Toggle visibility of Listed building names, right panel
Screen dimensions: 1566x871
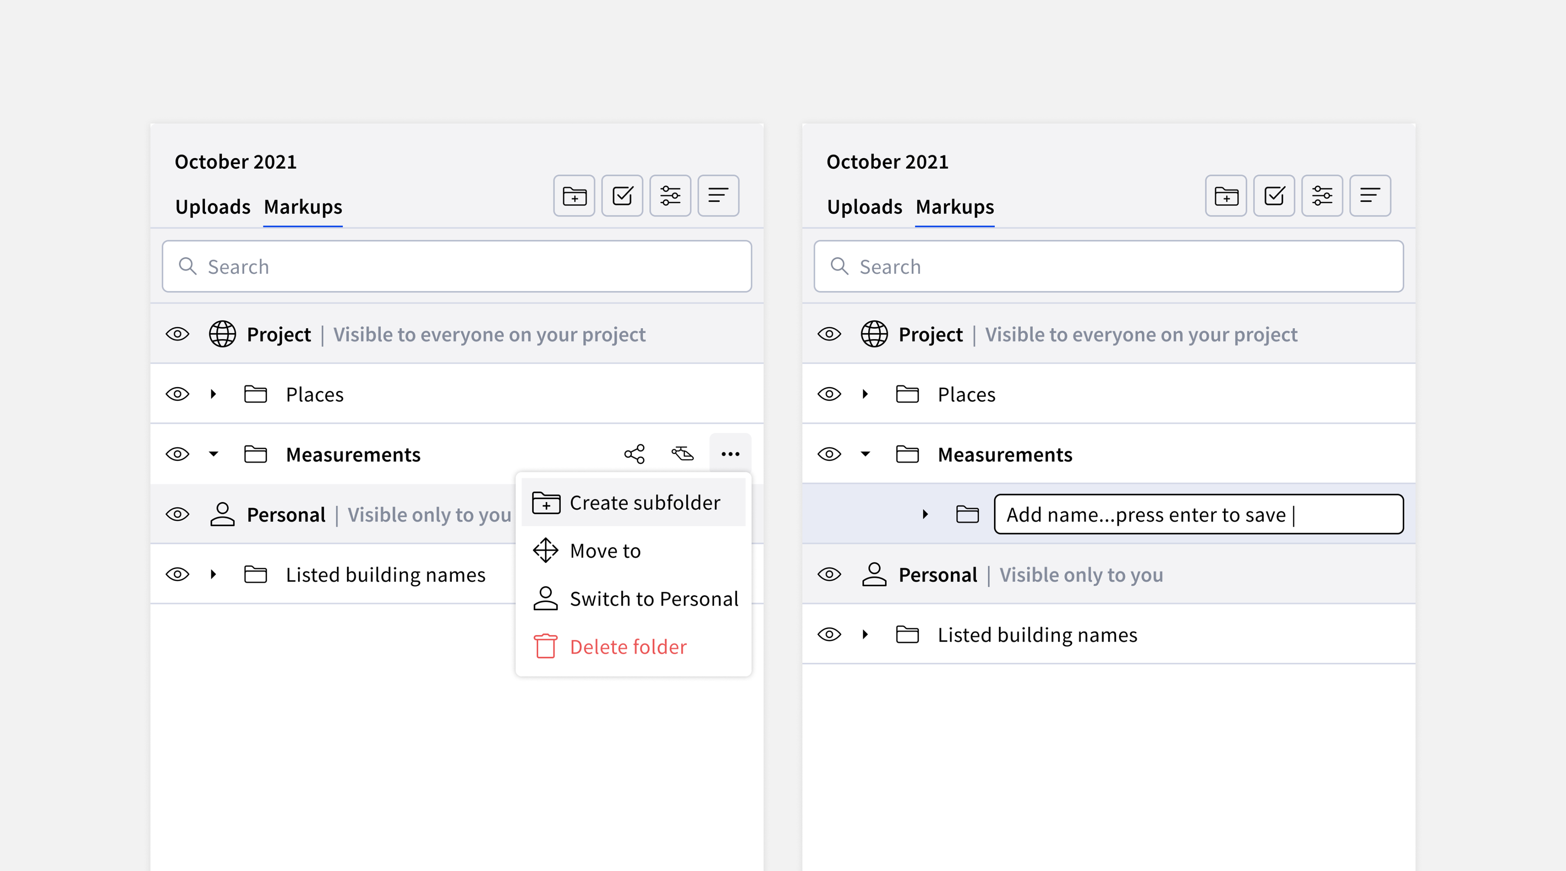829,635
